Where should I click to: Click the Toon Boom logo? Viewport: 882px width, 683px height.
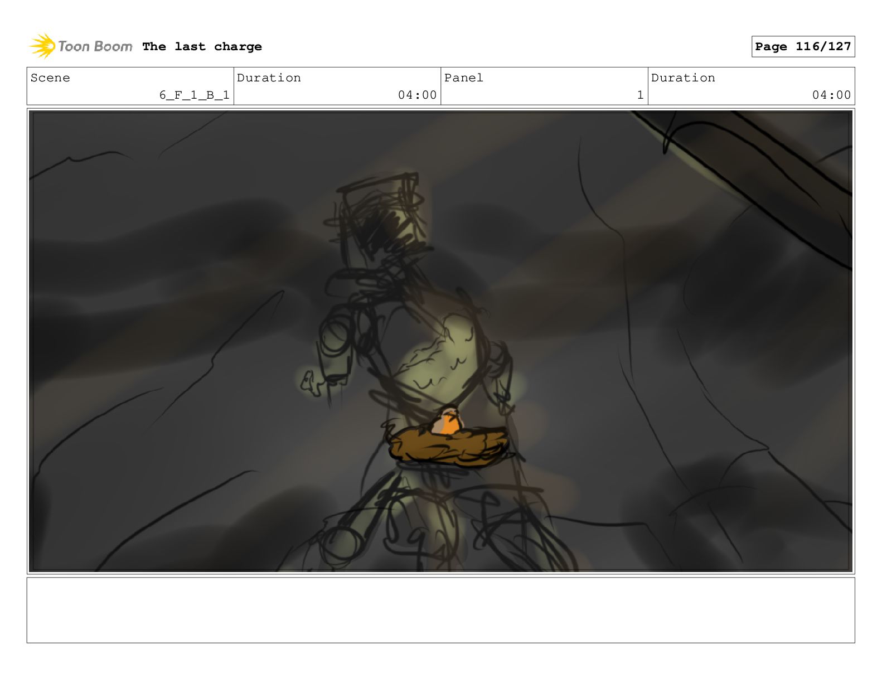click(81, 46)
